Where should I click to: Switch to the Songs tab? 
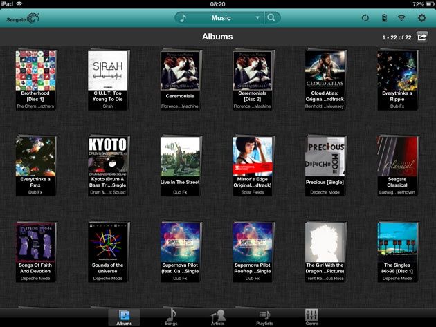tap(171, 317)
